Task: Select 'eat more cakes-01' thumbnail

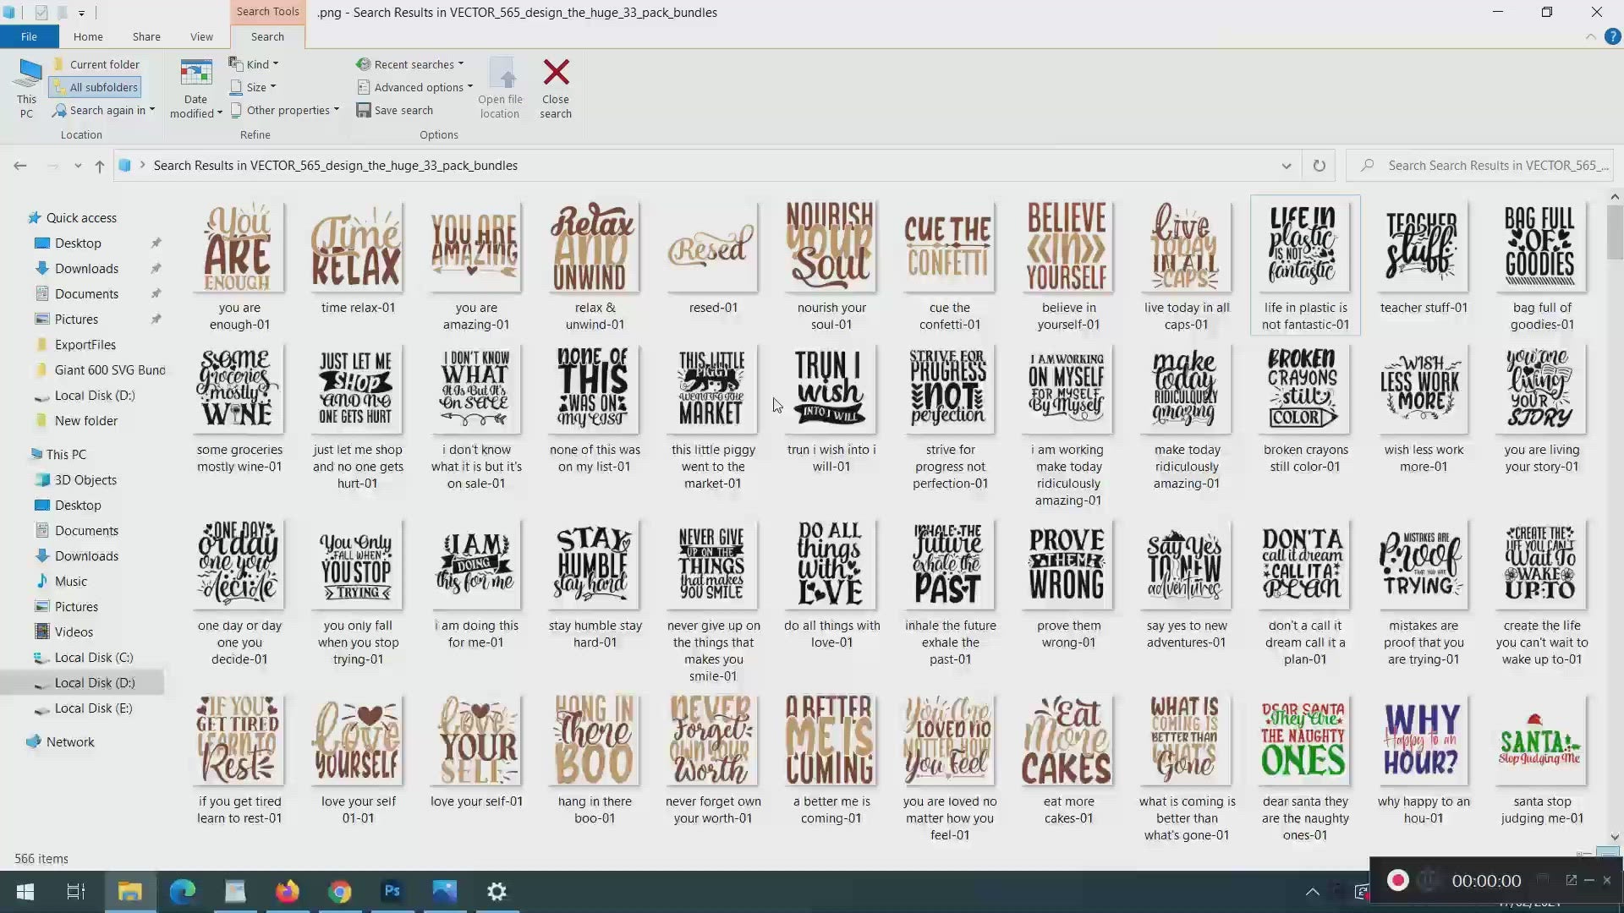Action: 1068,741
